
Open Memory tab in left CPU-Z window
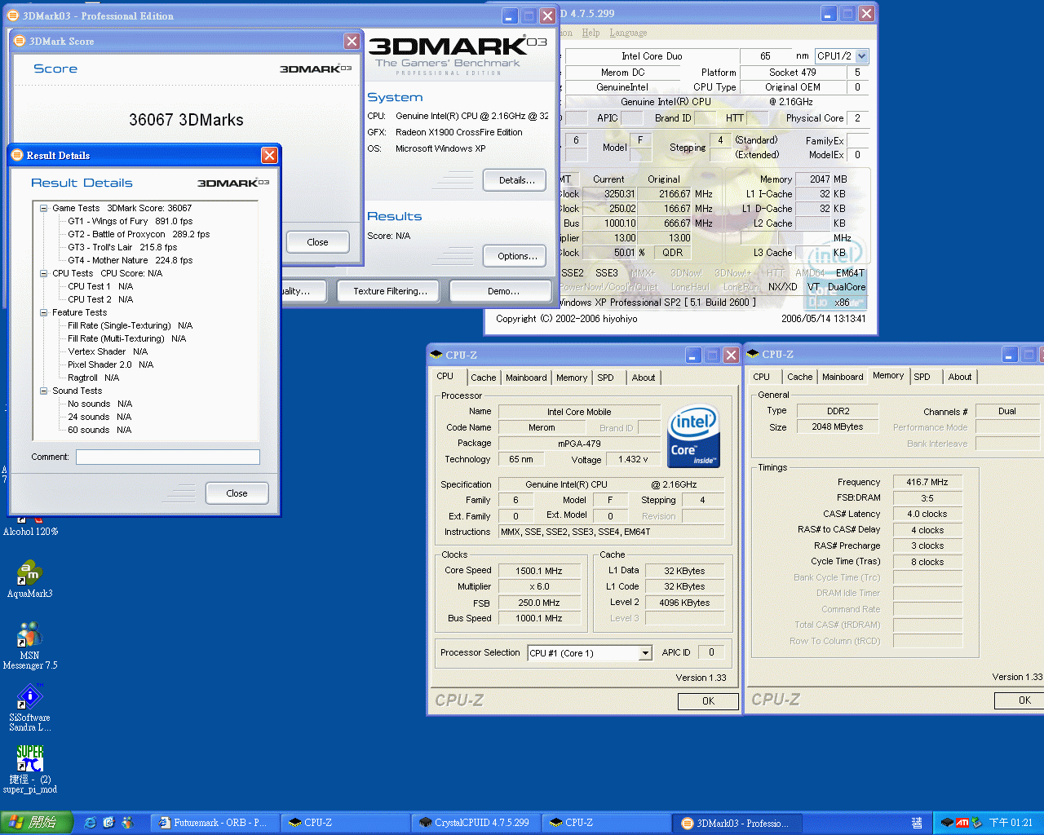(572, 378)
